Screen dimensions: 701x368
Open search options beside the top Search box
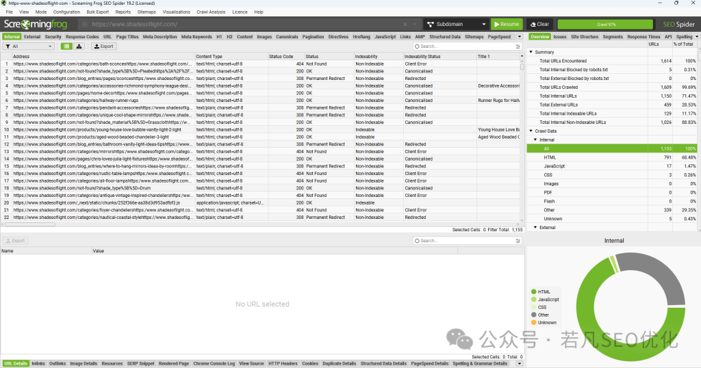point(518,47)
